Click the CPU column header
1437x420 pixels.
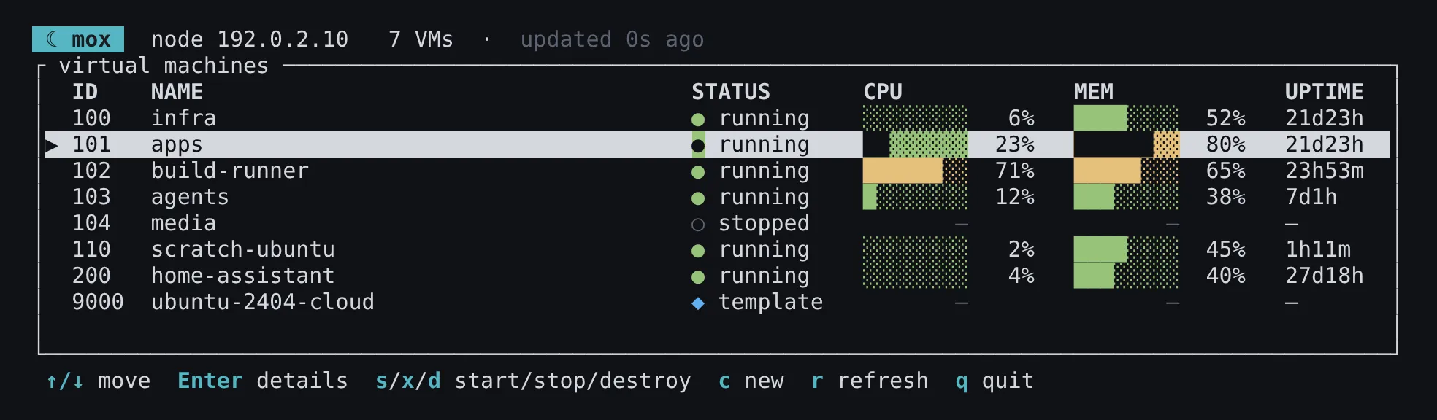click(883, 92)
